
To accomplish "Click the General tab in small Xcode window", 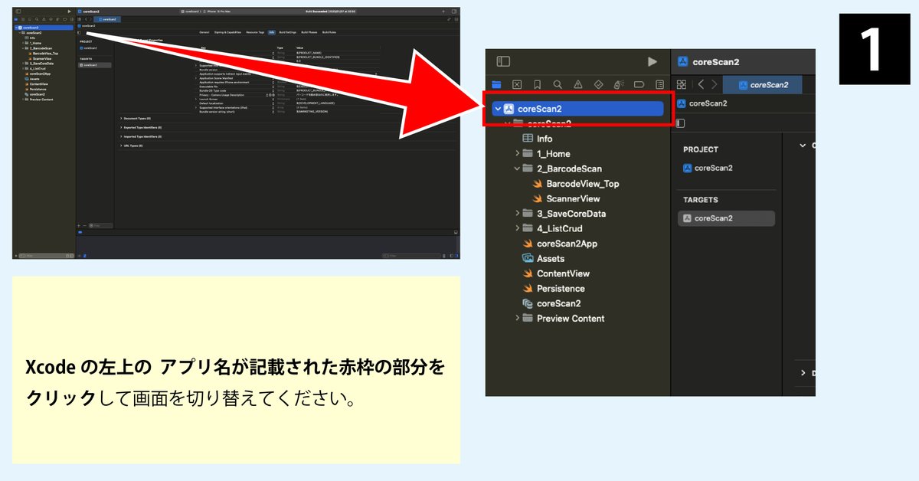I will 204,32.
